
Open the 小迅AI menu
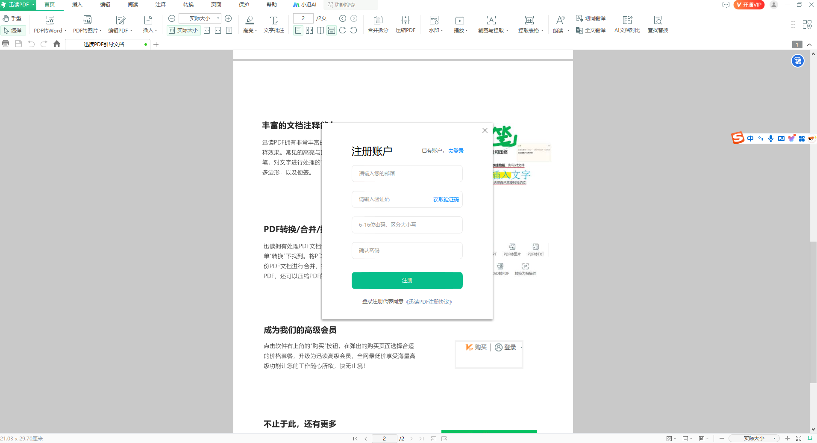(305, 5)
